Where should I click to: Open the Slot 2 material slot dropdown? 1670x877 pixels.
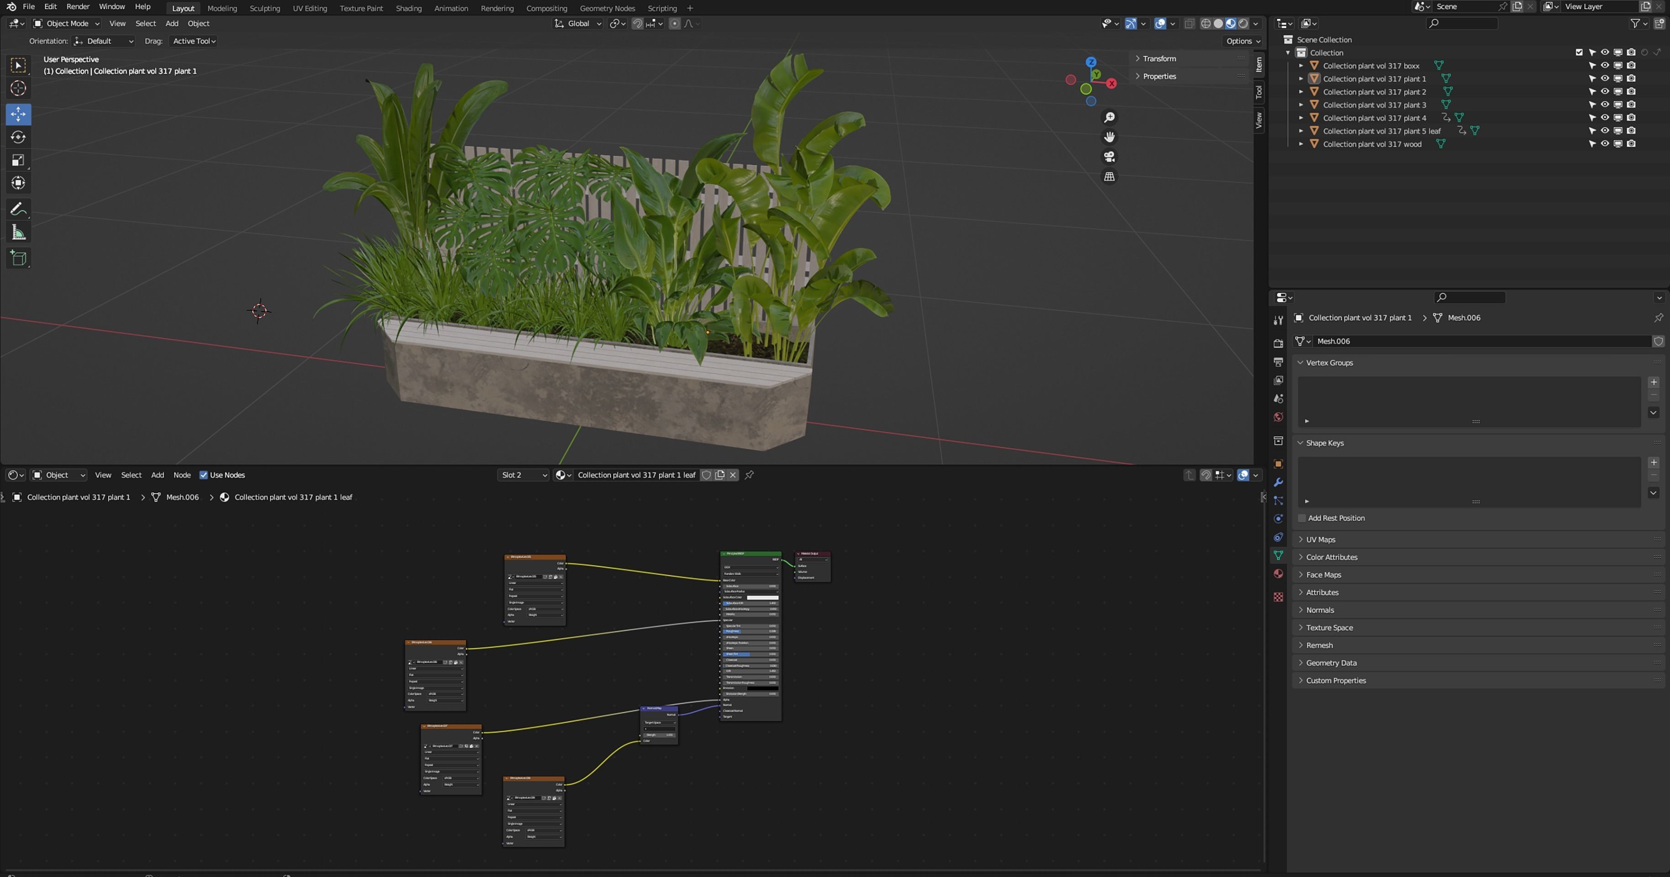pos(523,475)
